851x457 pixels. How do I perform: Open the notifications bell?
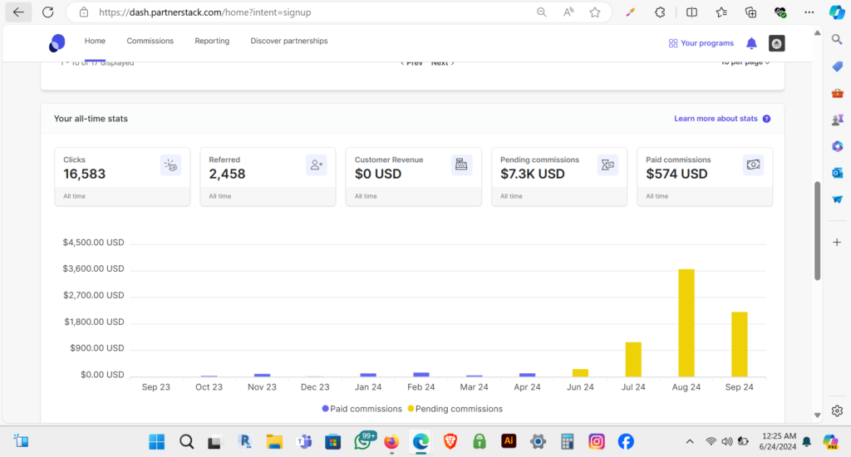751,43
